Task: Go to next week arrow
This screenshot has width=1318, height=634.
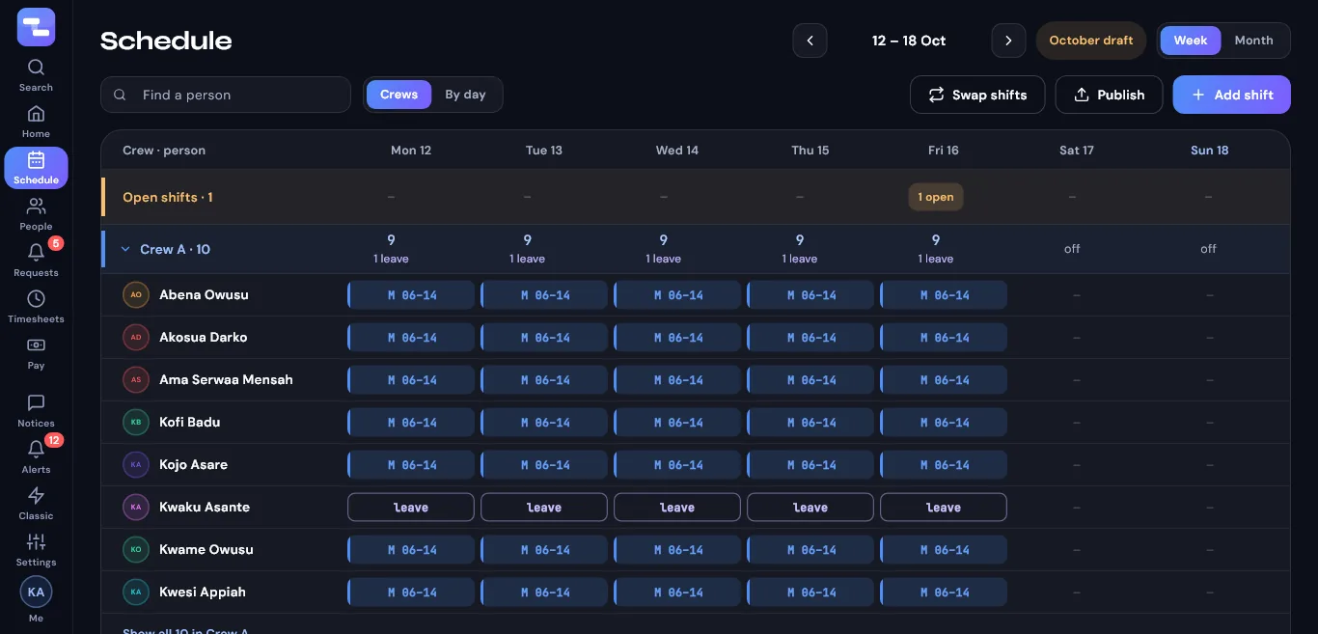Action: 1008,41
